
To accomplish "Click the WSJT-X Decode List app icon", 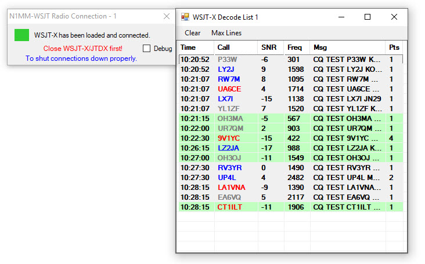I will pos(185,17).
